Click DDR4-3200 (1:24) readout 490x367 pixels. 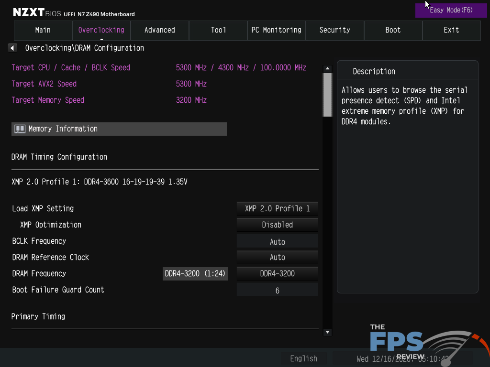195,274
